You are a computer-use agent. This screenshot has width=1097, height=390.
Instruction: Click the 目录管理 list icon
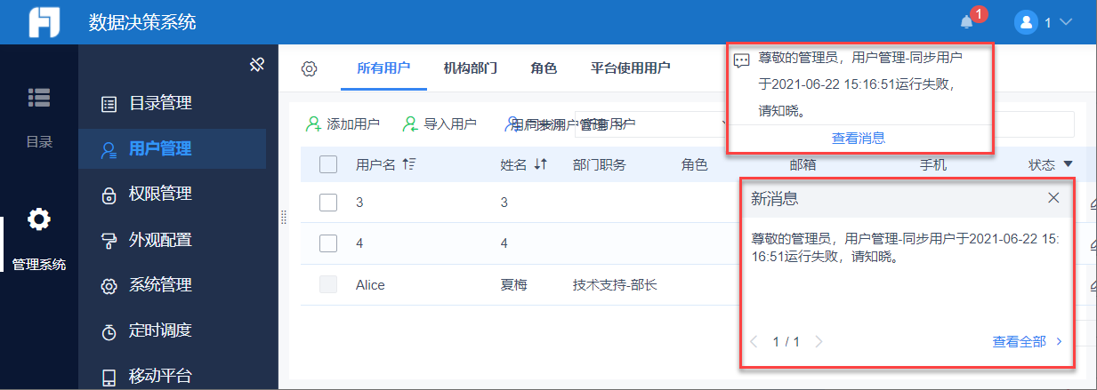tap(109, 104)
